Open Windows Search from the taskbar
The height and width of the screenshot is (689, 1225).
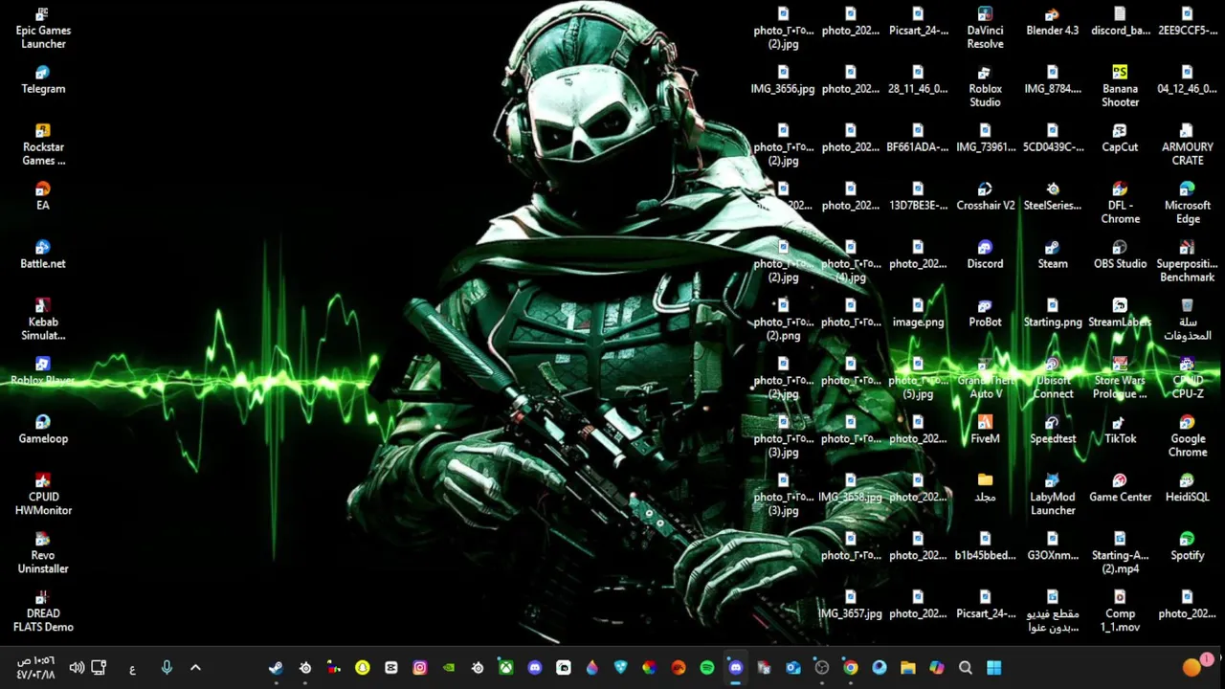click(x=965, y=668)
